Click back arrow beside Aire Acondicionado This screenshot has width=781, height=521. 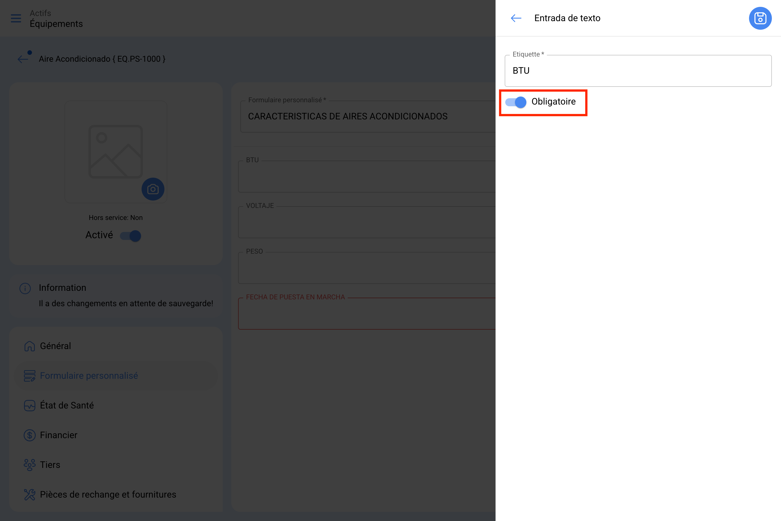(23, 59)
